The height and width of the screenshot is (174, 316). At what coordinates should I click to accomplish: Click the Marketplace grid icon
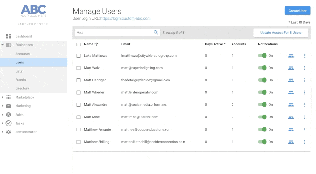coord(8,97)
